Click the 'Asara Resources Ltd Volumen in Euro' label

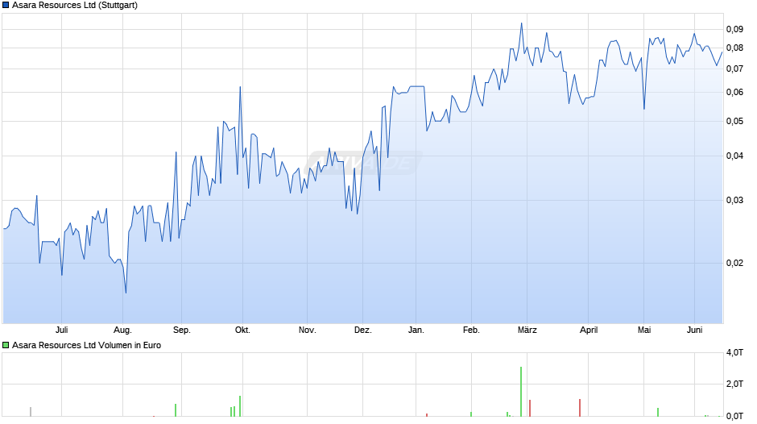point(86,345)
